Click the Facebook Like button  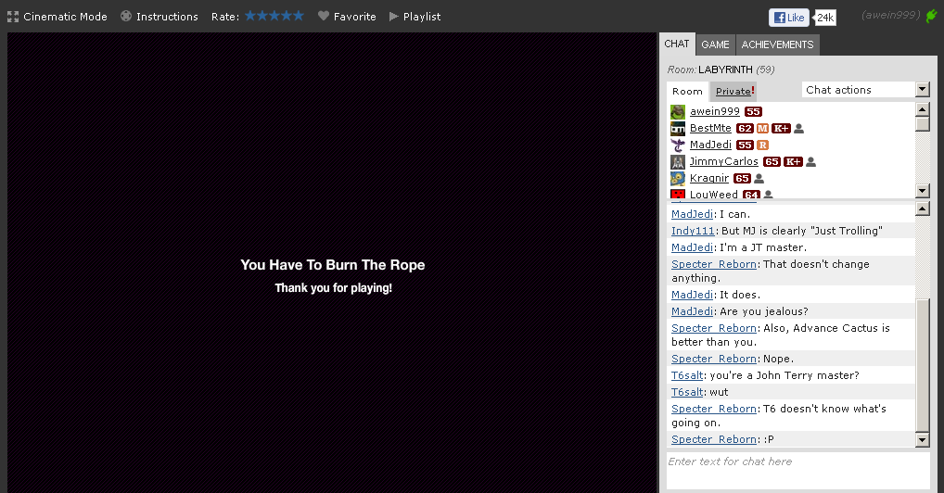pyautogui.click(x=788, y=18)
